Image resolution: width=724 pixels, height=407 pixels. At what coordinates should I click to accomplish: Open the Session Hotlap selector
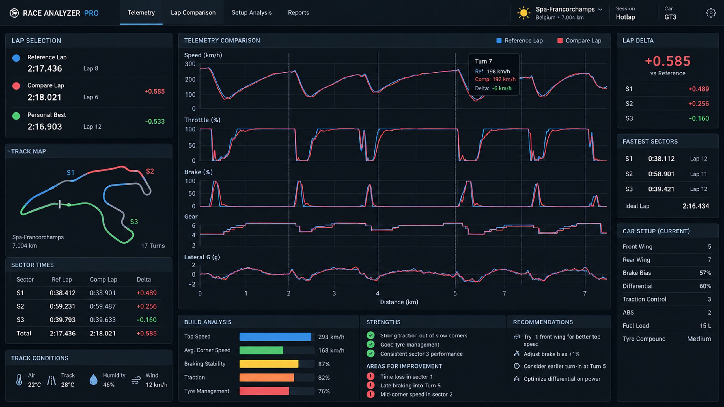pyautogui.click(x=626, y=13)
